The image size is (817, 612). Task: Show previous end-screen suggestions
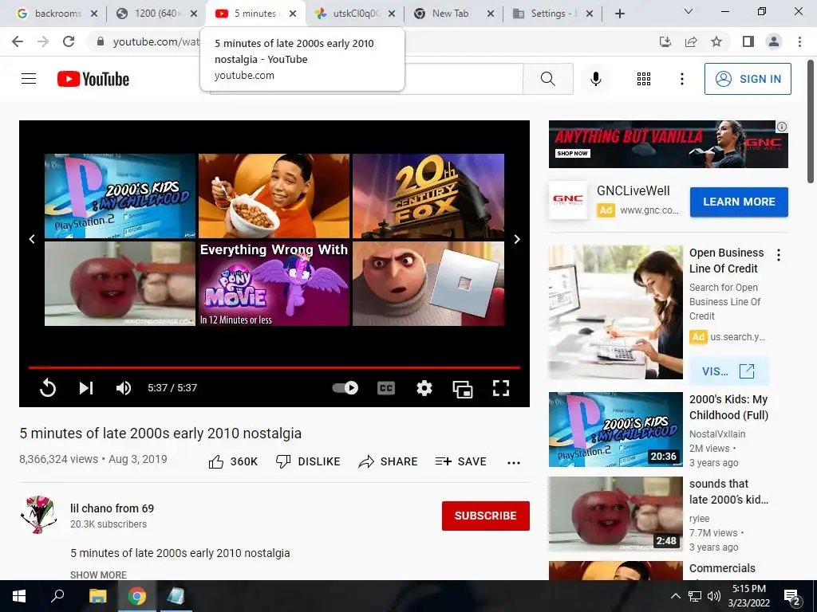pyautogui.click(x=32, y=239)
